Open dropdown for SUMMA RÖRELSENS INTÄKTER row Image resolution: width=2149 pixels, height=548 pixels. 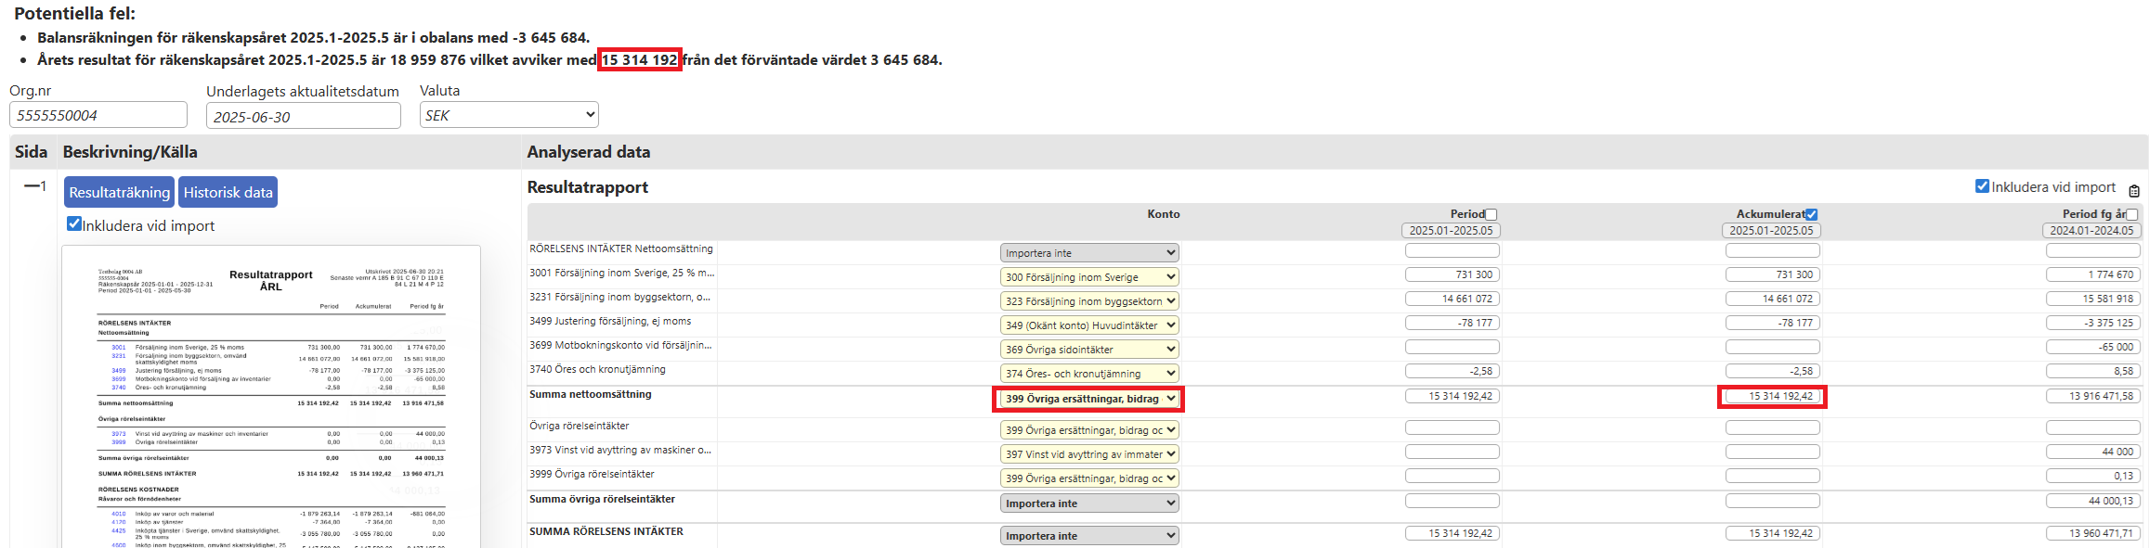[1088, 536]
